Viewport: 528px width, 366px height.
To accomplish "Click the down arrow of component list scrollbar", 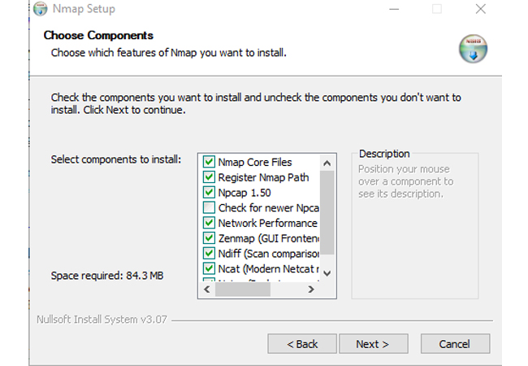I will pyautogui.click(x=327, y=273).
